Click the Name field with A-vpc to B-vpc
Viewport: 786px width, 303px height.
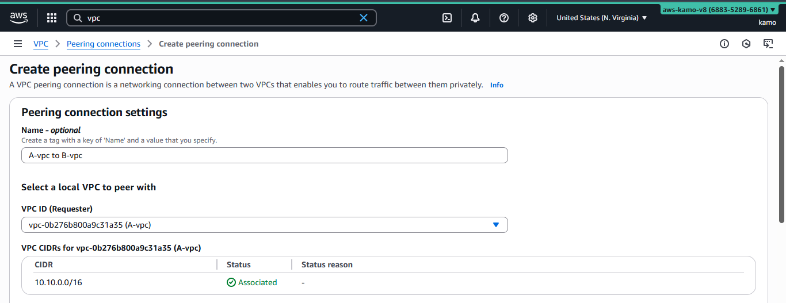[x=265, y=155]
